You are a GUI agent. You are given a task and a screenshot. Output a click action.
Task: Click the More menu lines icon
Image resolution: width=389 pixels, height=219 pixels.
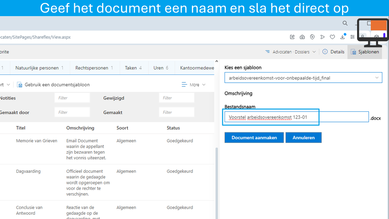(184, 85)
